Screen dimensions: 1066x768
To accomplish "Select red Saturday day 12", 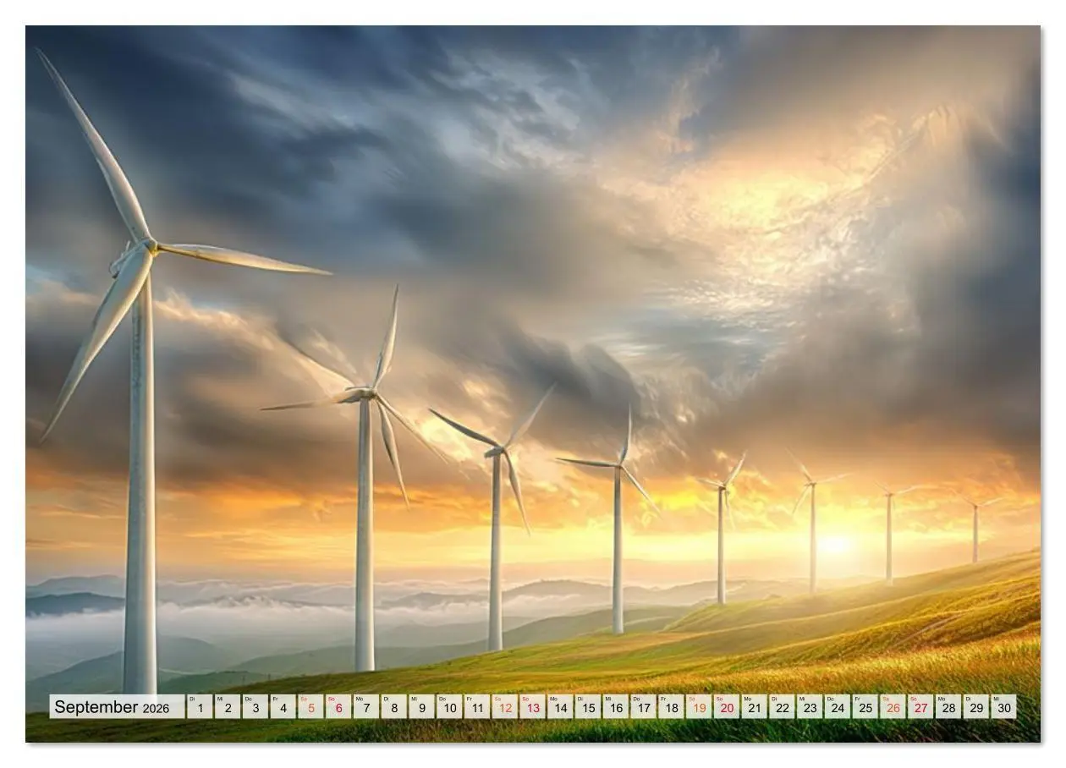I will point(505,707).
